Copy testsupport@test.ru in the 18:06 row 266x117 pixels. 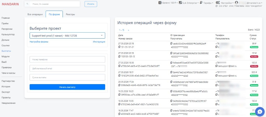click(x=216, y=66)
